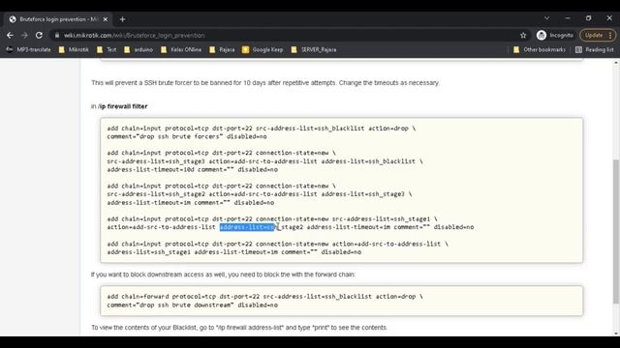The height and width of the screenshot is (348, 620).
Task: Click the forward navigation arrow
Action: (24, 35)
